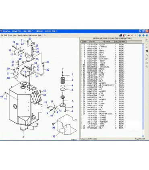
Task: Tick the checkbox for item 20 AIR CLEANER ASSY
Action: pyautogui.click(x=81, y=85)
